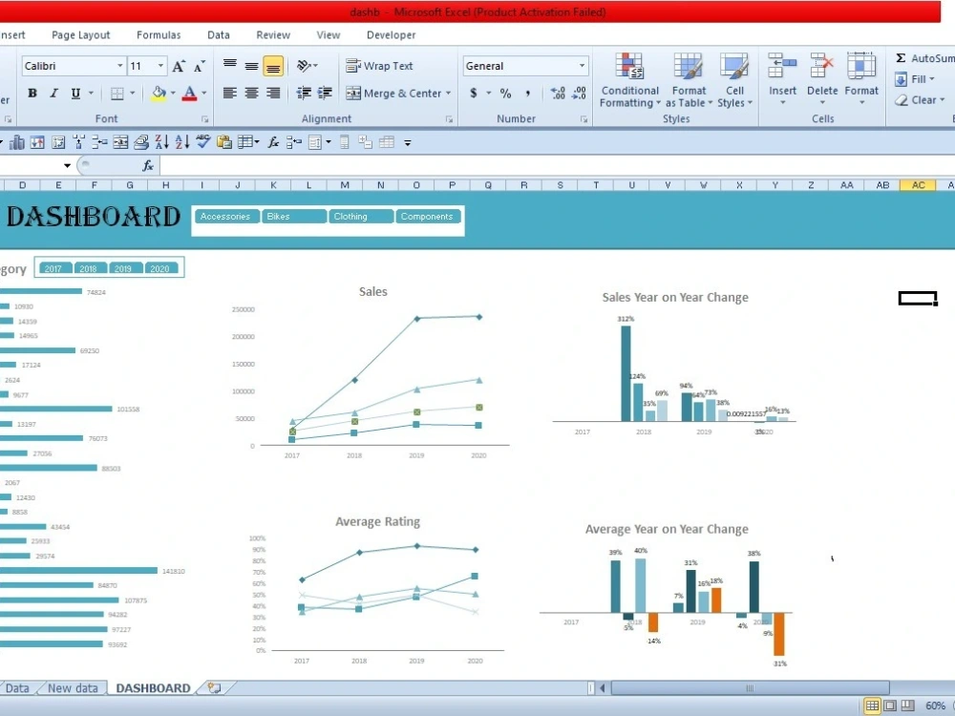Click the Orientation text angle icon
This screenshot has height=716, width=955.
point(305,65)
